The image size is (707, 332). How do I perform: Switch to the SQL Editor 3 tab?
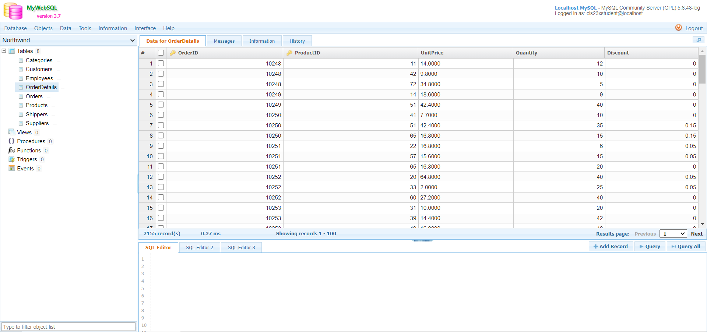(241, 247)
